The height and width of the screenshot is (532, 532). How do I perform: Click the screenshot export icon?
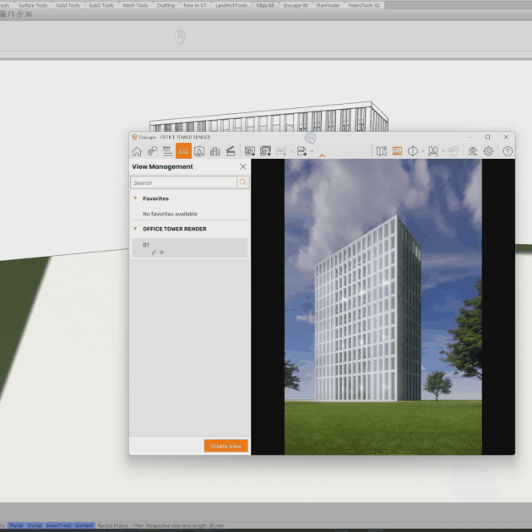[250, 151]
